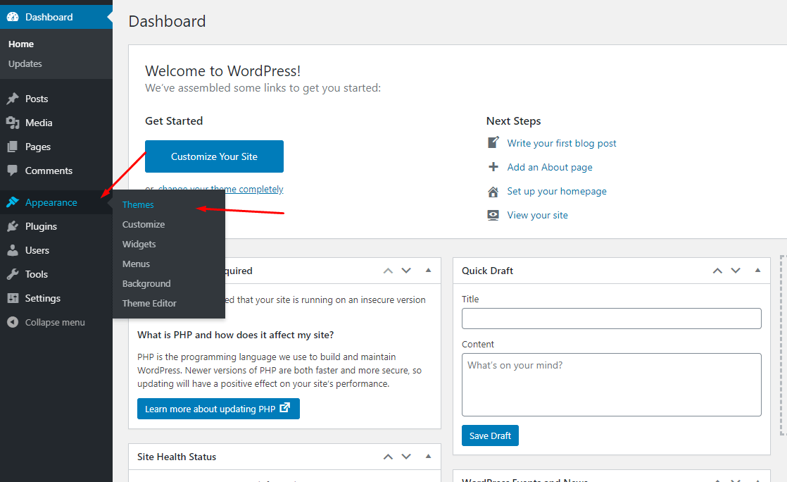Click Learn more about updating PHP
The image size is (787, 482).
218,409
